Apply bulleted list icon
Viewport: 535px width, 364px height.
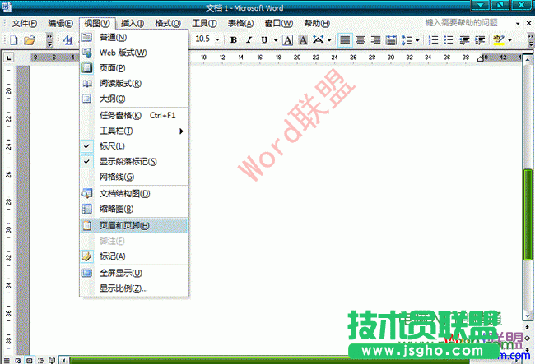(x=449, y=40)
